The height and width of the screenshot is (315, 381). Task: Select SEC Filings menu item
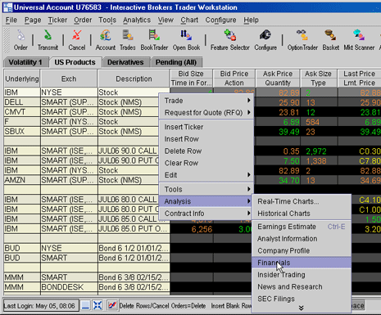302,299
